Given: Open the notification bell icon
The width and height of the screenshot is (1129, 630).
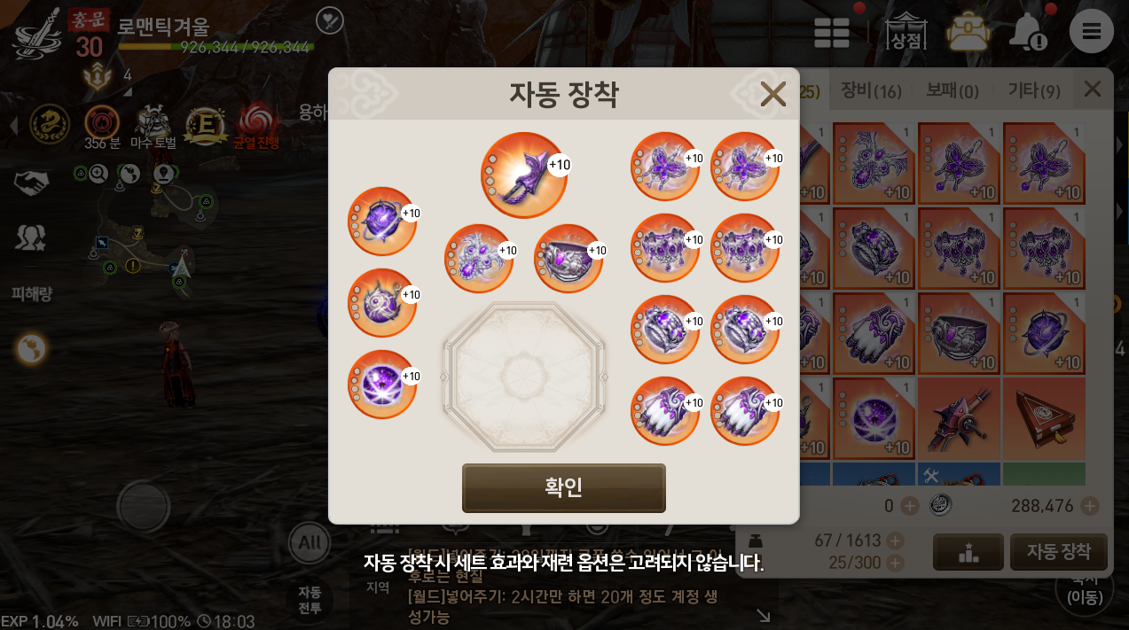Looking at the screenshot, I should (1028, 33).
